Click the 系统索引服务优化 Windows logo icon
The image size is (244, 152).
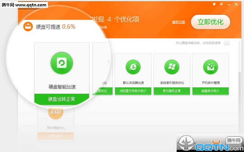172,67
